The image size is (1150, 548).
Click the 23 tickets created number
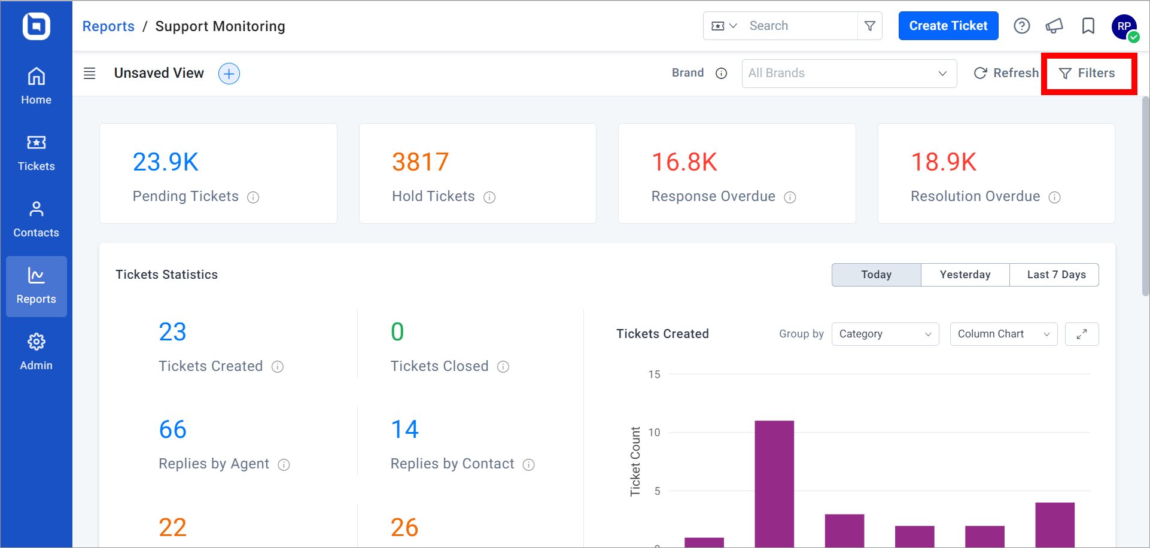(x=172, y=332)
